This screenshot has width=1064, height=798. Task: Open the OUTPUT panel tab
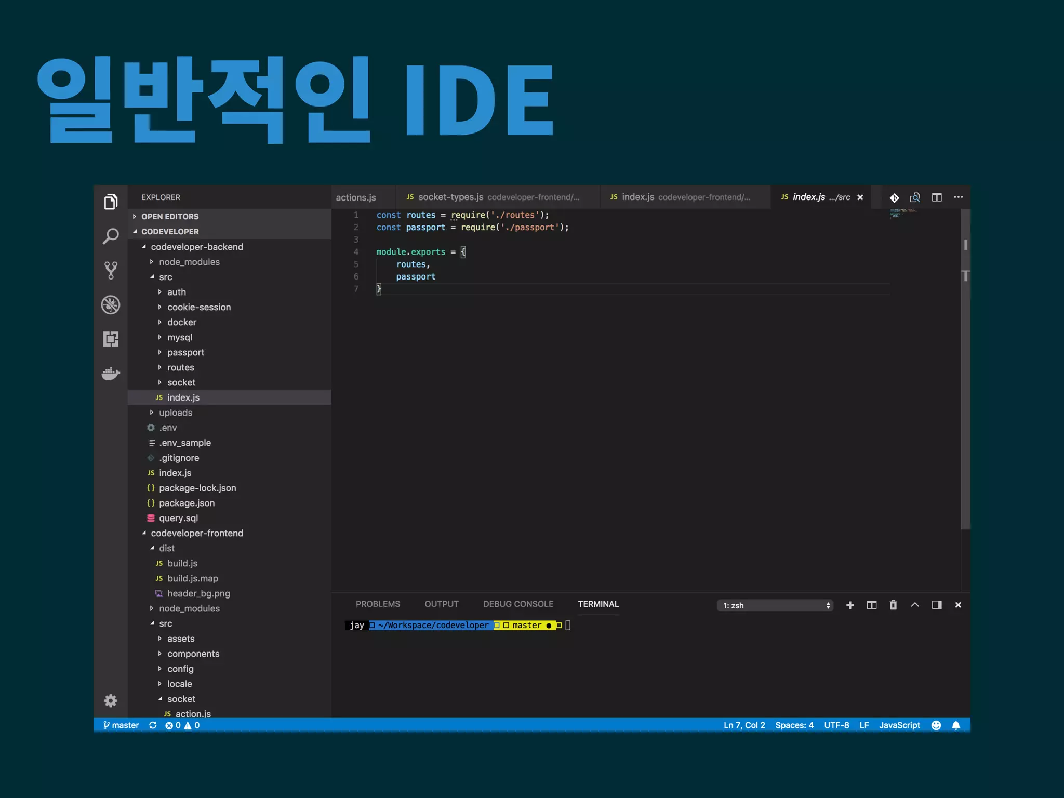coord(442,604)
